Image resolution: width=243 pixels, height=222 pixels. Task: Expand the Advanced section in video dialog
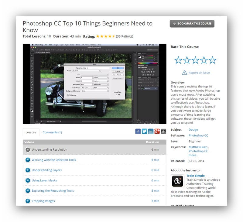coord(68,95)
